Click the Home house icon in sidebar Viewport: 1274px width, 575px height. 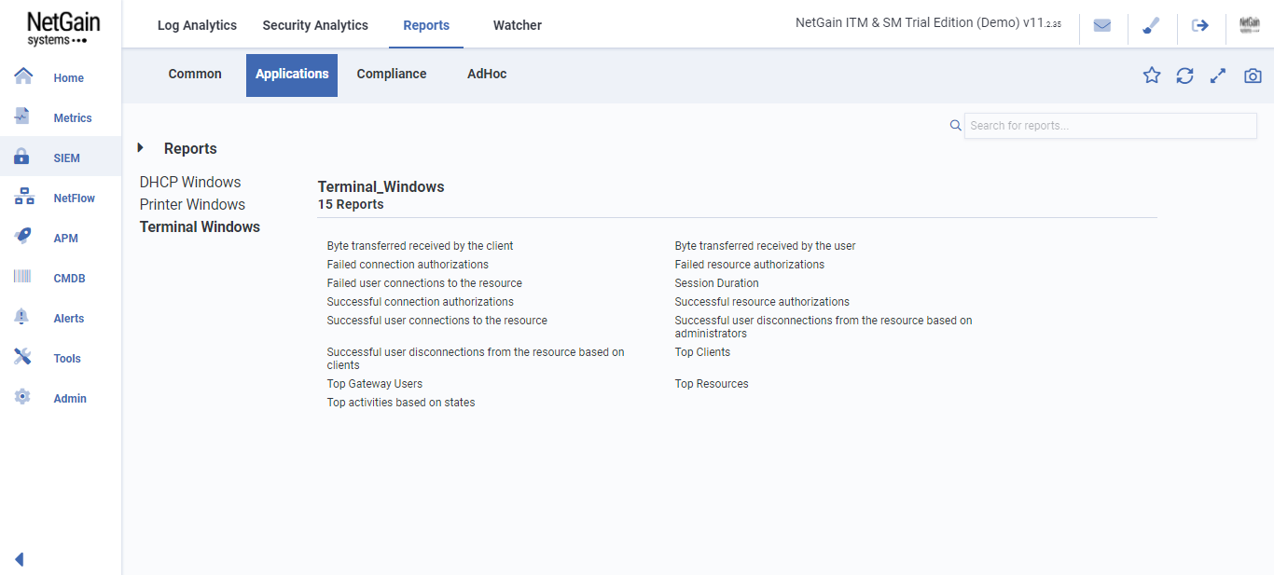pyautogui.click(x=23, y=76)
